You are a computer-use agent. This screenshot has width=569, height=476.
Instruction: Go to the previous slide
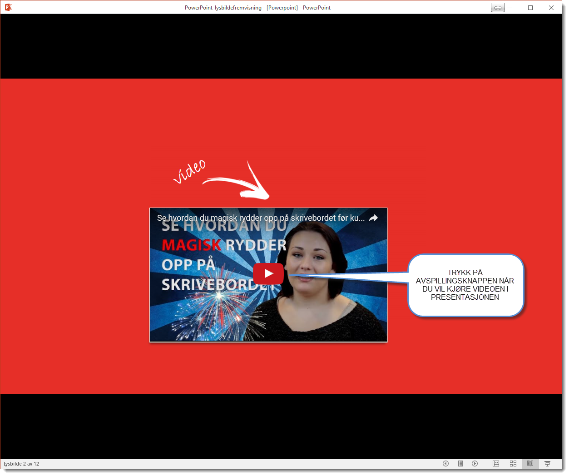445,463
